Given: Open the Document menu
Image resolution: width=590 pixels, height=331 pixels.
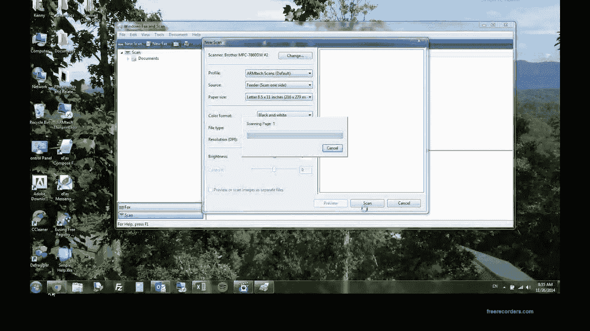Looking at the screenshot, I should pyautogui.click(x=178, y=35).
